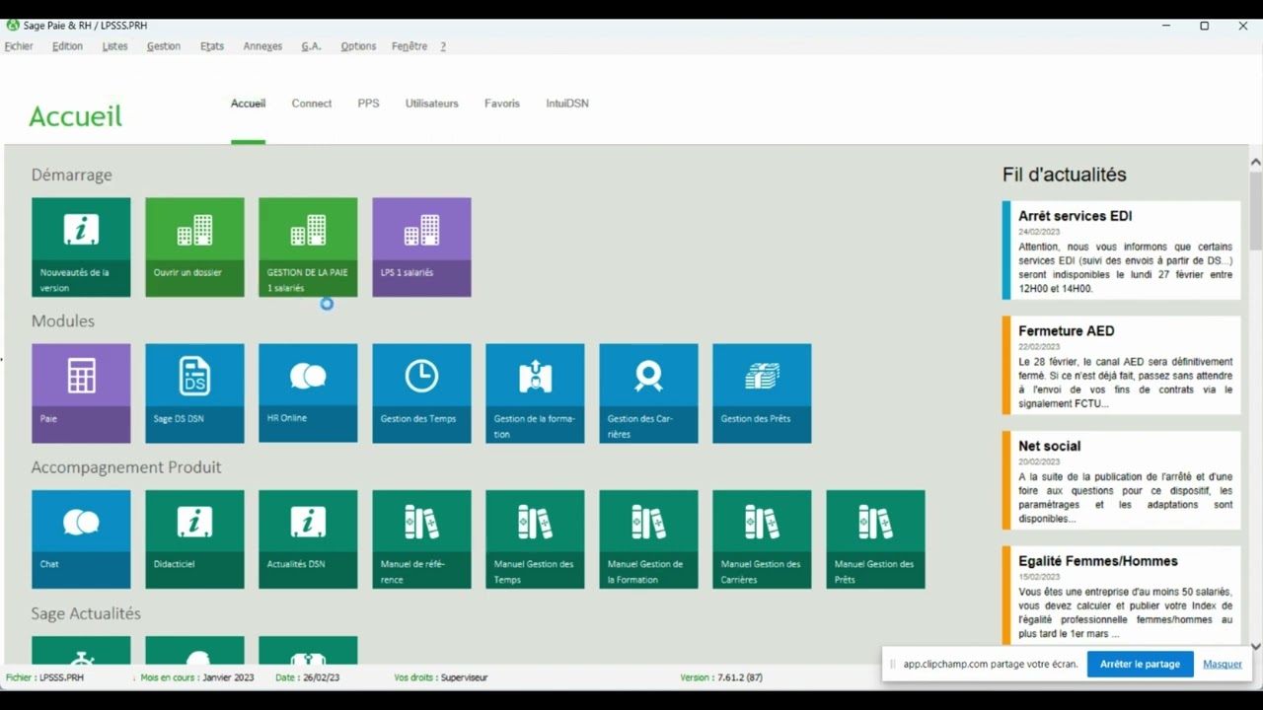Viewport: 1263px width, 710px height.
Task: Open the G.A. menu
Action: click(311, 46)
